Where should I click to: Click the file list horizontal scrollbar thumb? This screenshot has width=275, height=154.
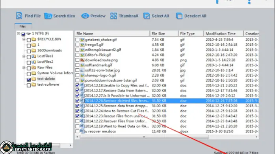tap(144, 137)
